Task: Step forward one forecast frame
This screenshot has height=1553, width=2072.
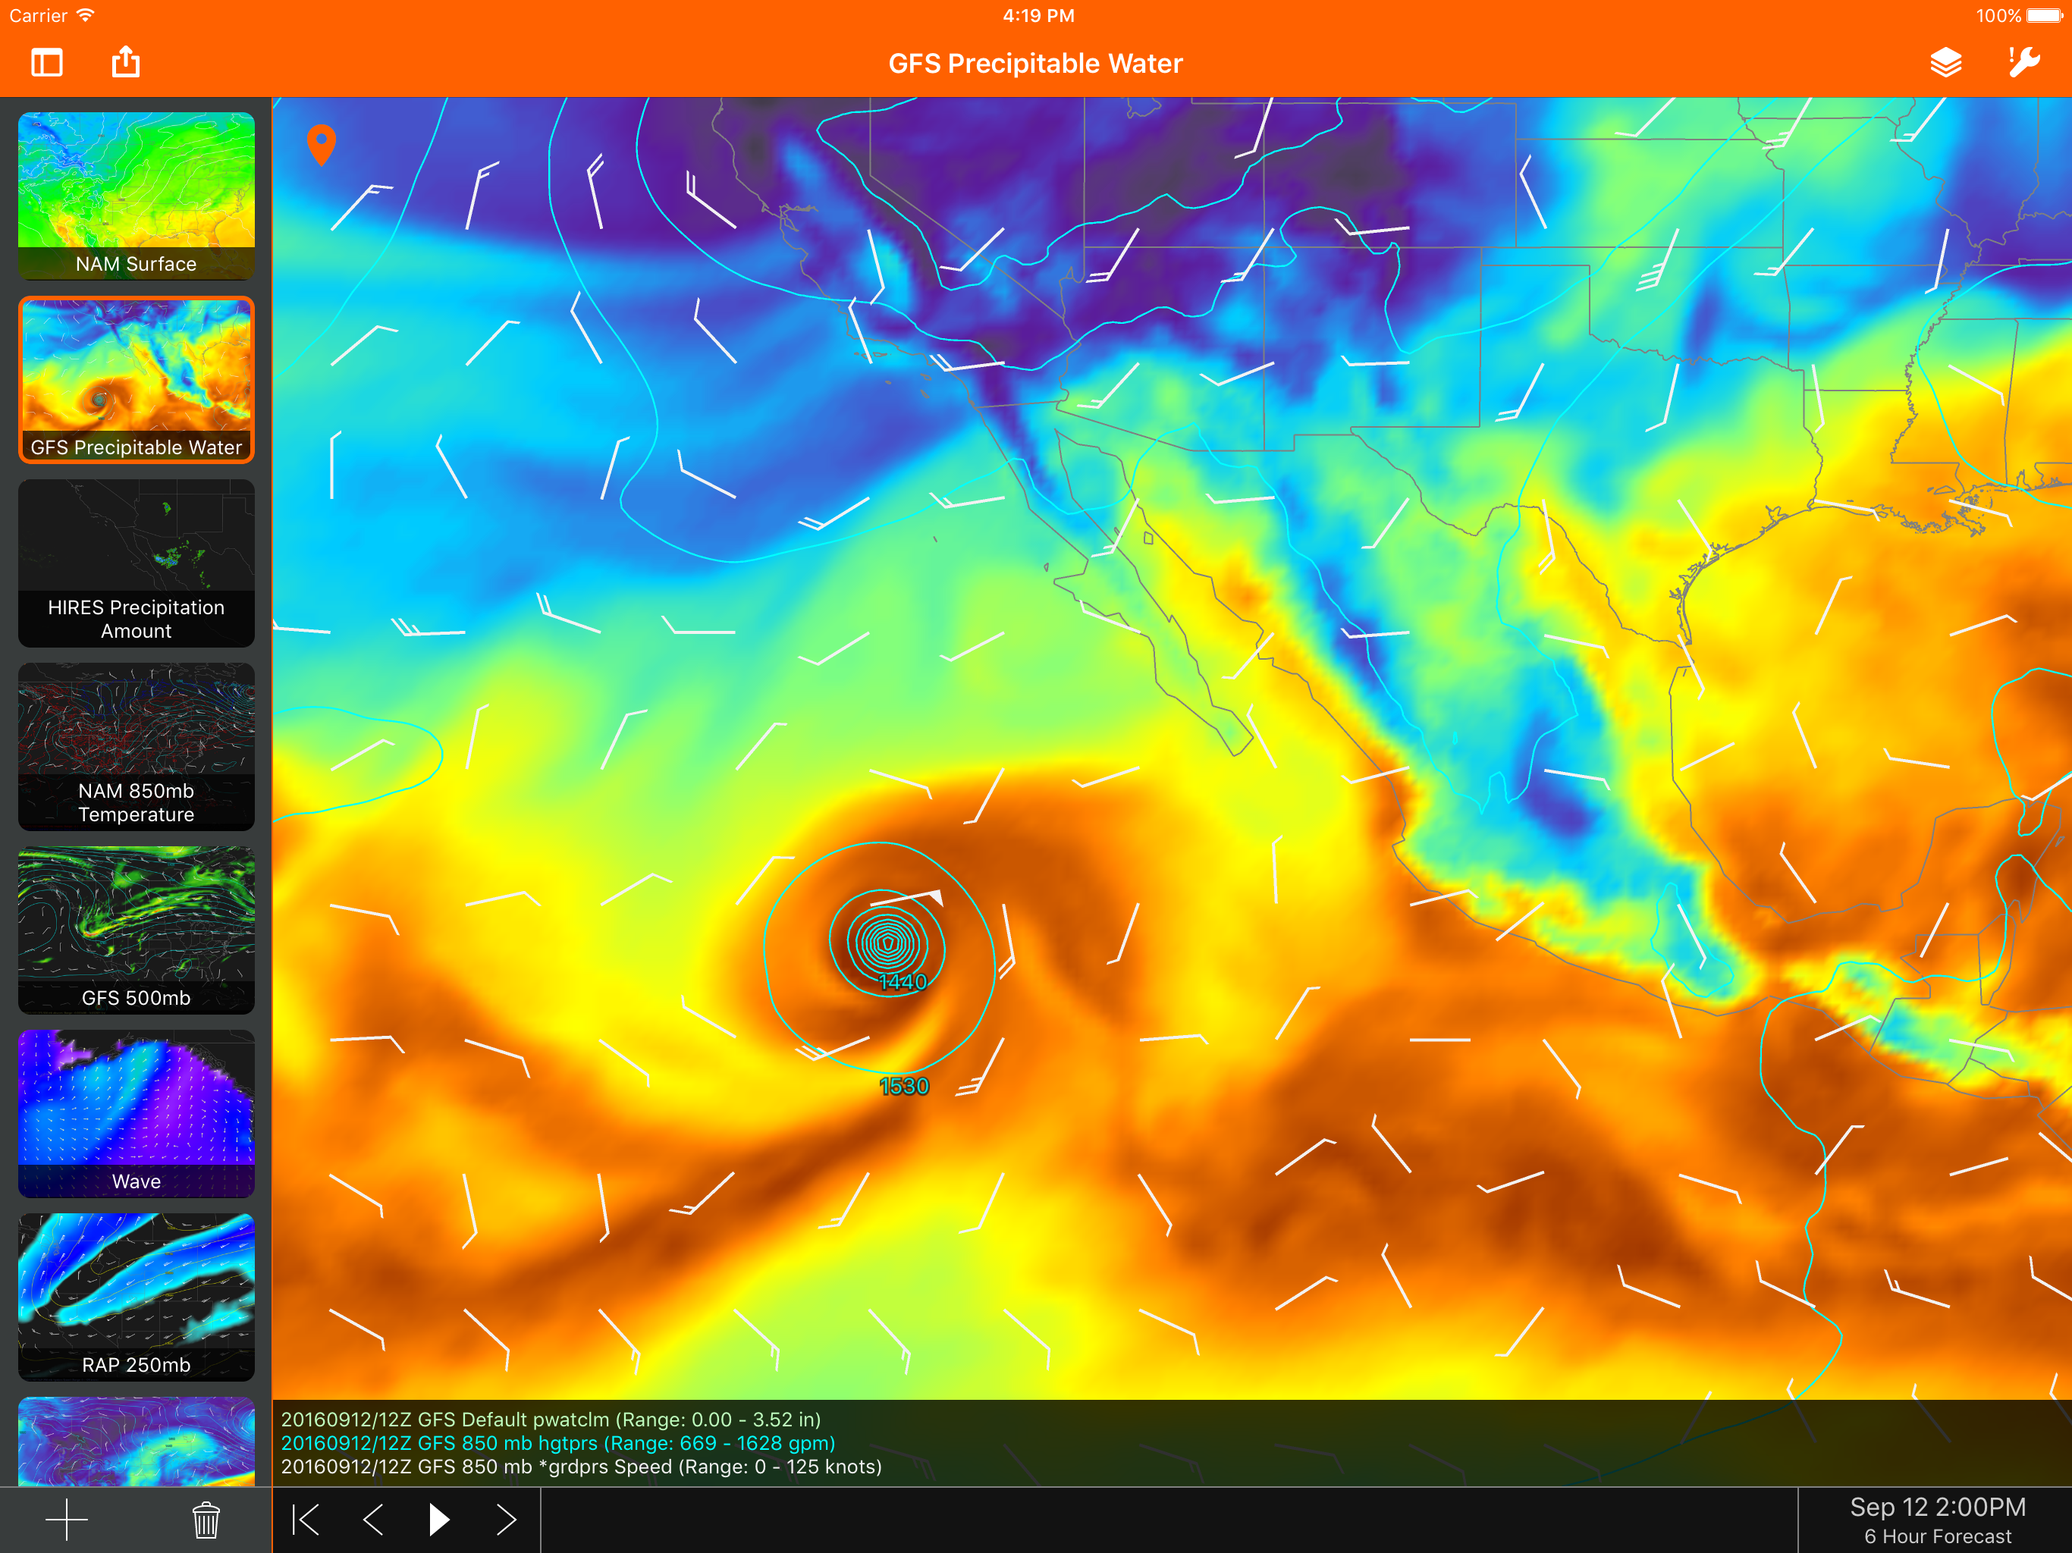Action: 506,1520
